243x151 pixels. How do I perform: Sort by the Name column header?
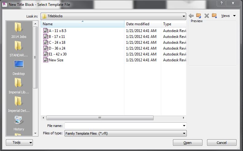coord(82,24)
